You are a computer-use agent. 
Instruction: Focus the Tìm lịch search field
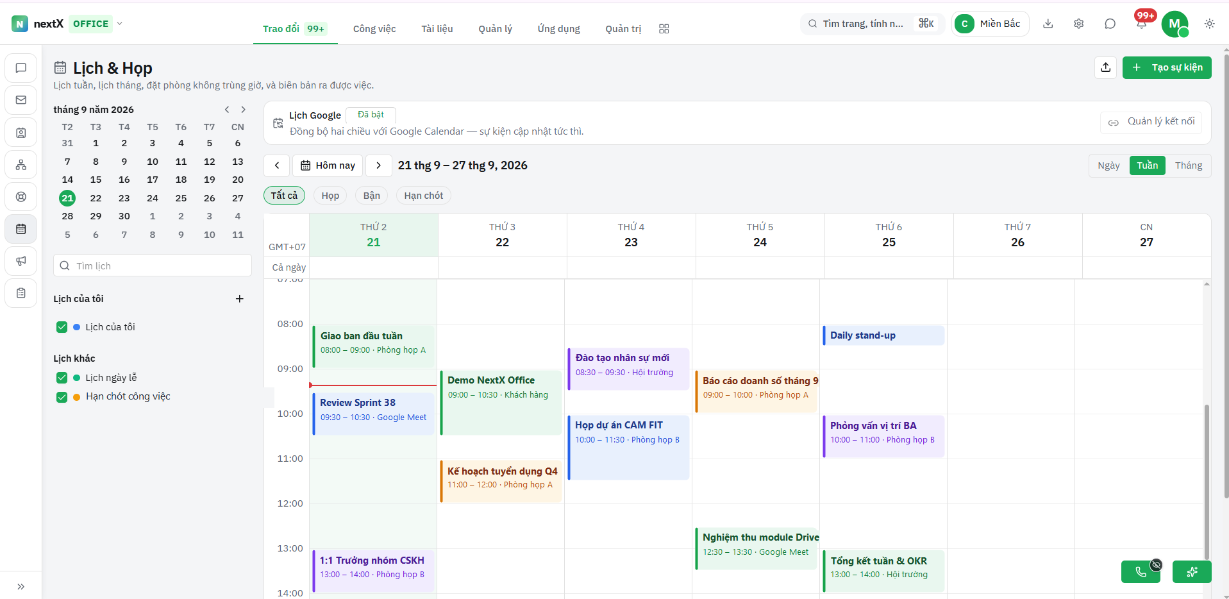[153, 266]
